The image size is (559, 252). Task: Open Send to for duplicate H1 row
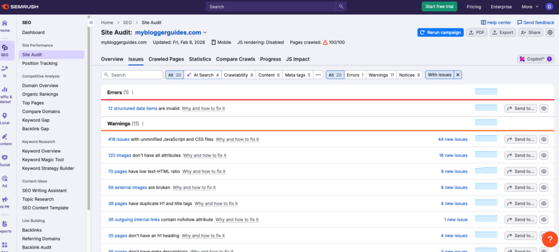520,203
